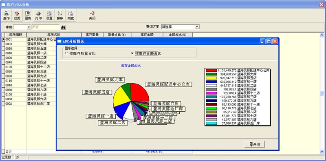The width and height of the screenshot is (326, 161).
Task: Click the 库房名称 column header
Action: (54, 35)
